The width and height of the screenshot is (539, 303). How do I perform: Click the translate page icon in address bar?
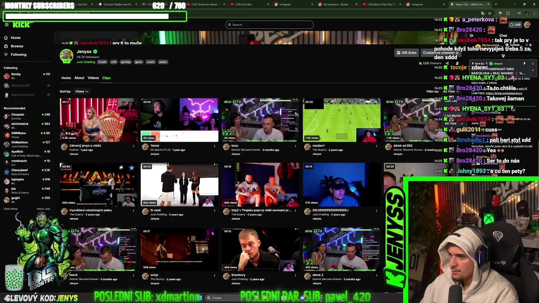[483, 13]
